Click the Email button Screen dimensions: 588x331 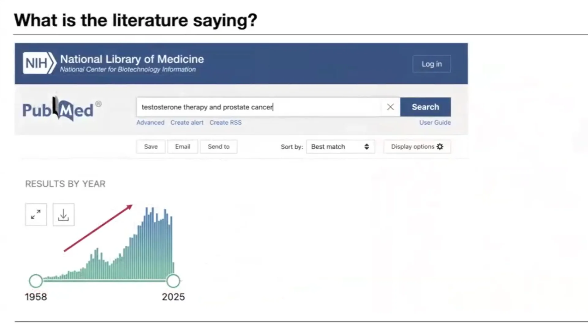tap(183, 146)
